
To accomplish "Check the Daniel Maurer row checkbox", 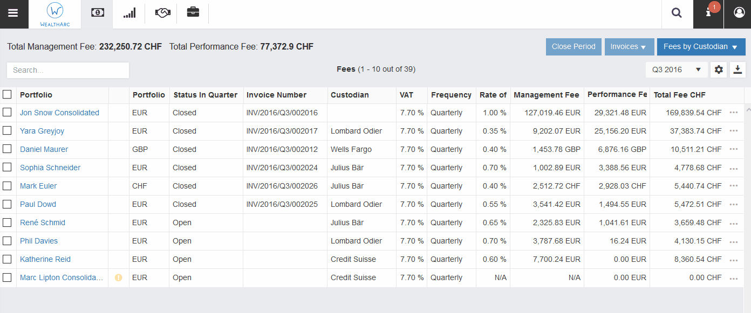I will [x=7, y=149].
